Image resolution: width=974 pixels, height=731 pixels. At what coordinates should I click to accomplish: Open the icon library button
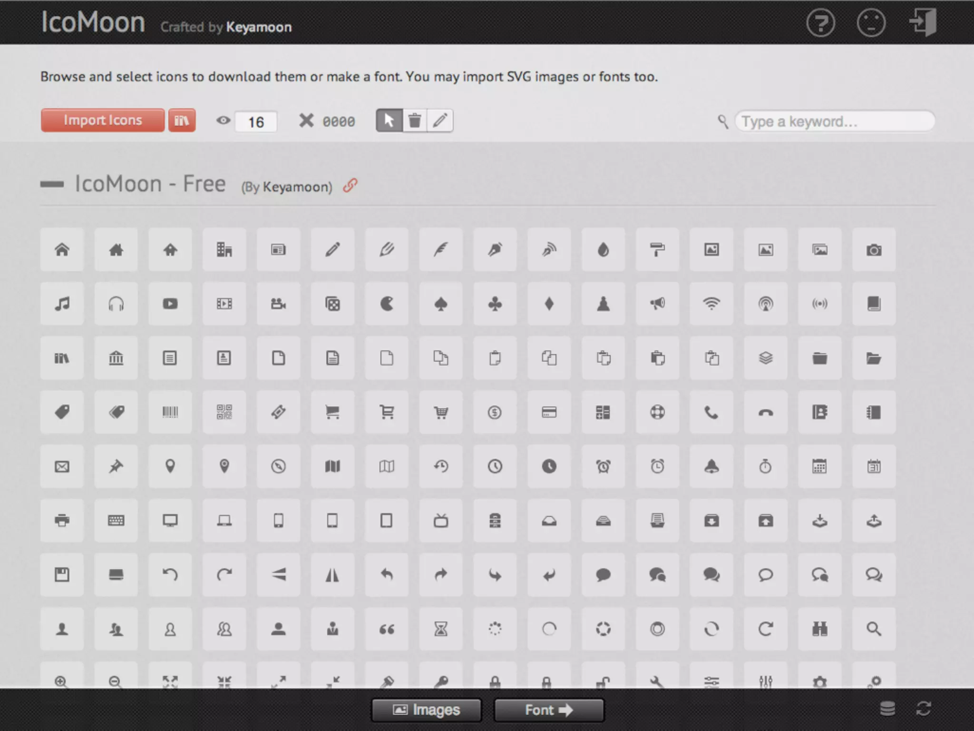point(182,120)
